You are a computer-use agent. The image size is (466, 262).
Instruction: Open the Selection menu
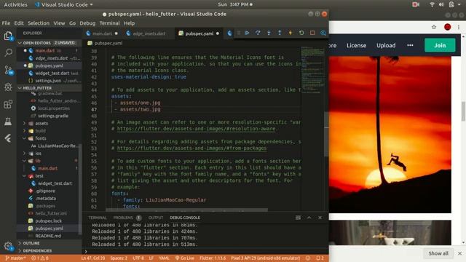click(39, 23)
